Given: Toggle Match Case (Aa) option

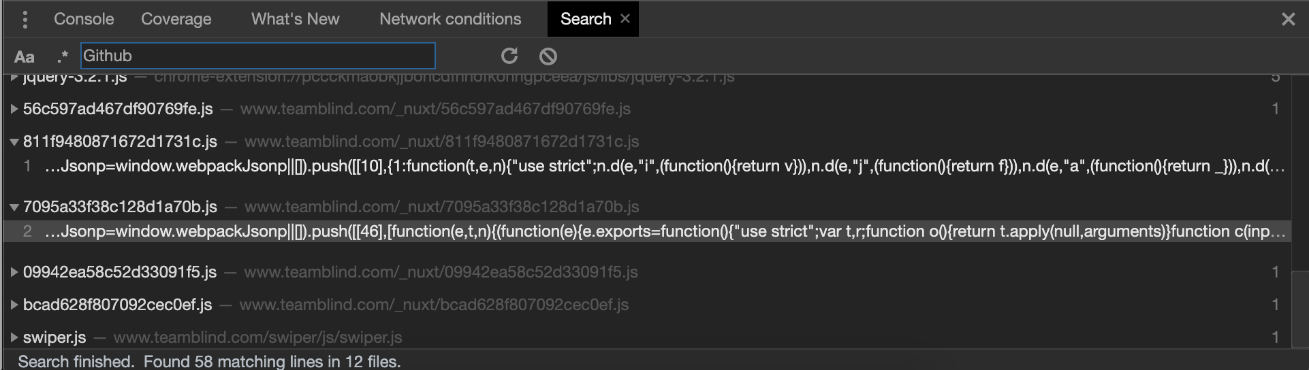Looking at the screenshot, I should point(25,56).
